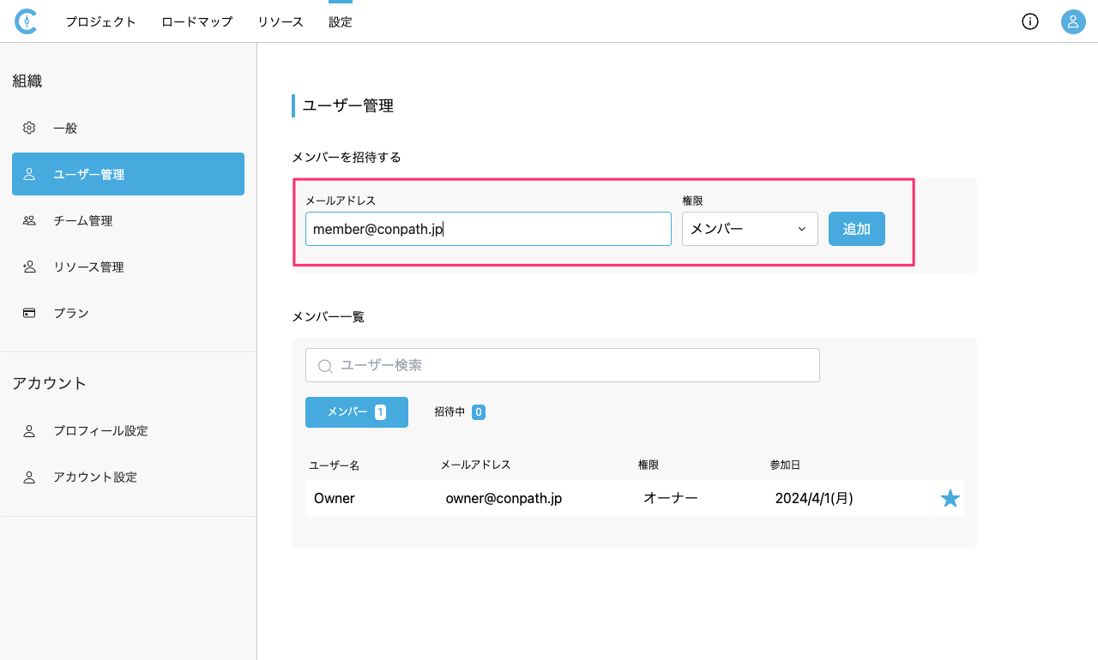This screenshot has height=660, width=1098.
Task: Open リソース管理 in the sidebar
Action: click(88, 267)
